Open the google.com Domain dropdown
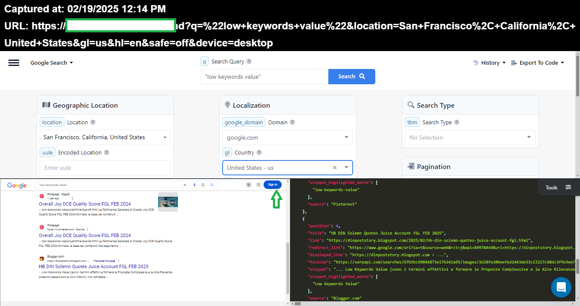 (287, 137)
